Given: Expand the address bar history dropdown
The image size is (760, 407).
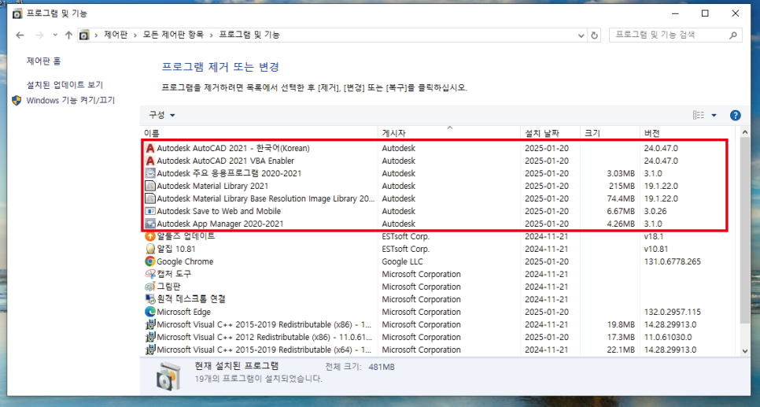Looking at the screenshot, I should coord(581,35).
